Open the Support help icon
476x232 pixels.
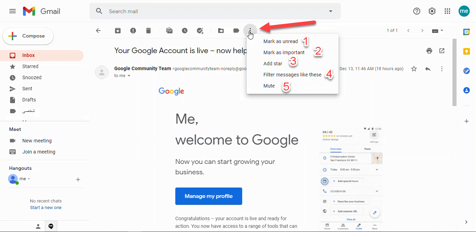tap(417, 11)
